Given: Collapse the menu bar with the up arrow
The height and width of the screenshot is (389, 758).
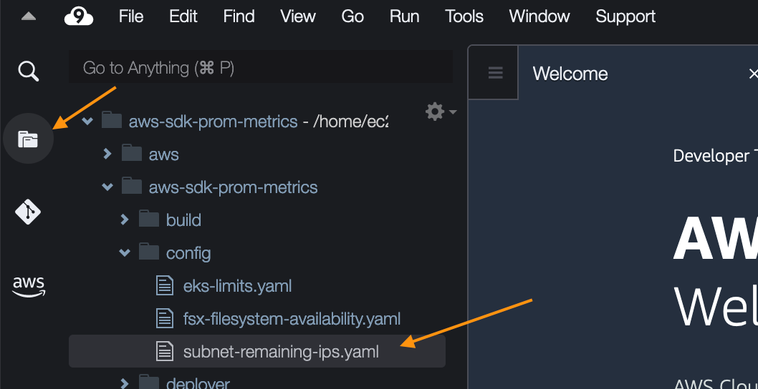Looking at the screenshot, I should point(29,16).
